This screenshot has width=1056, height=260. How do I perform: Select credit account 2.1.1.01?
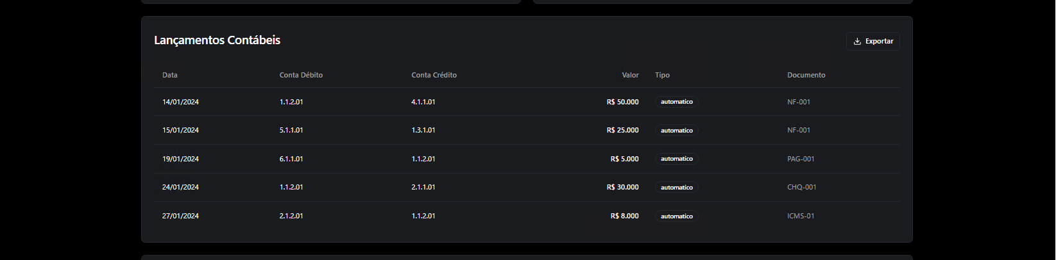click(423, 188)
